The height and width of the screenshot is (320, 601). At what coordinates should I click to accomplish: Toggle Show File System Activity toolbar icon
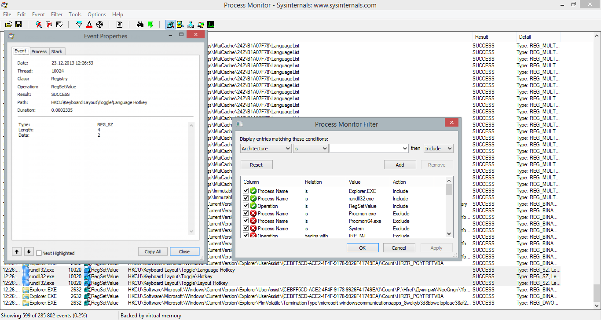[180, 25]
